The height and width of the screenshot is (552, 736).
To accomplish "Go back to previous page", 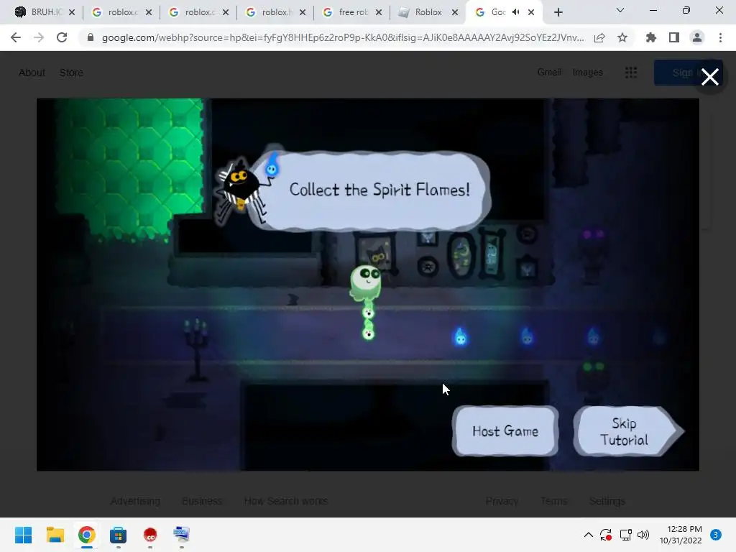I will point(16,37).
